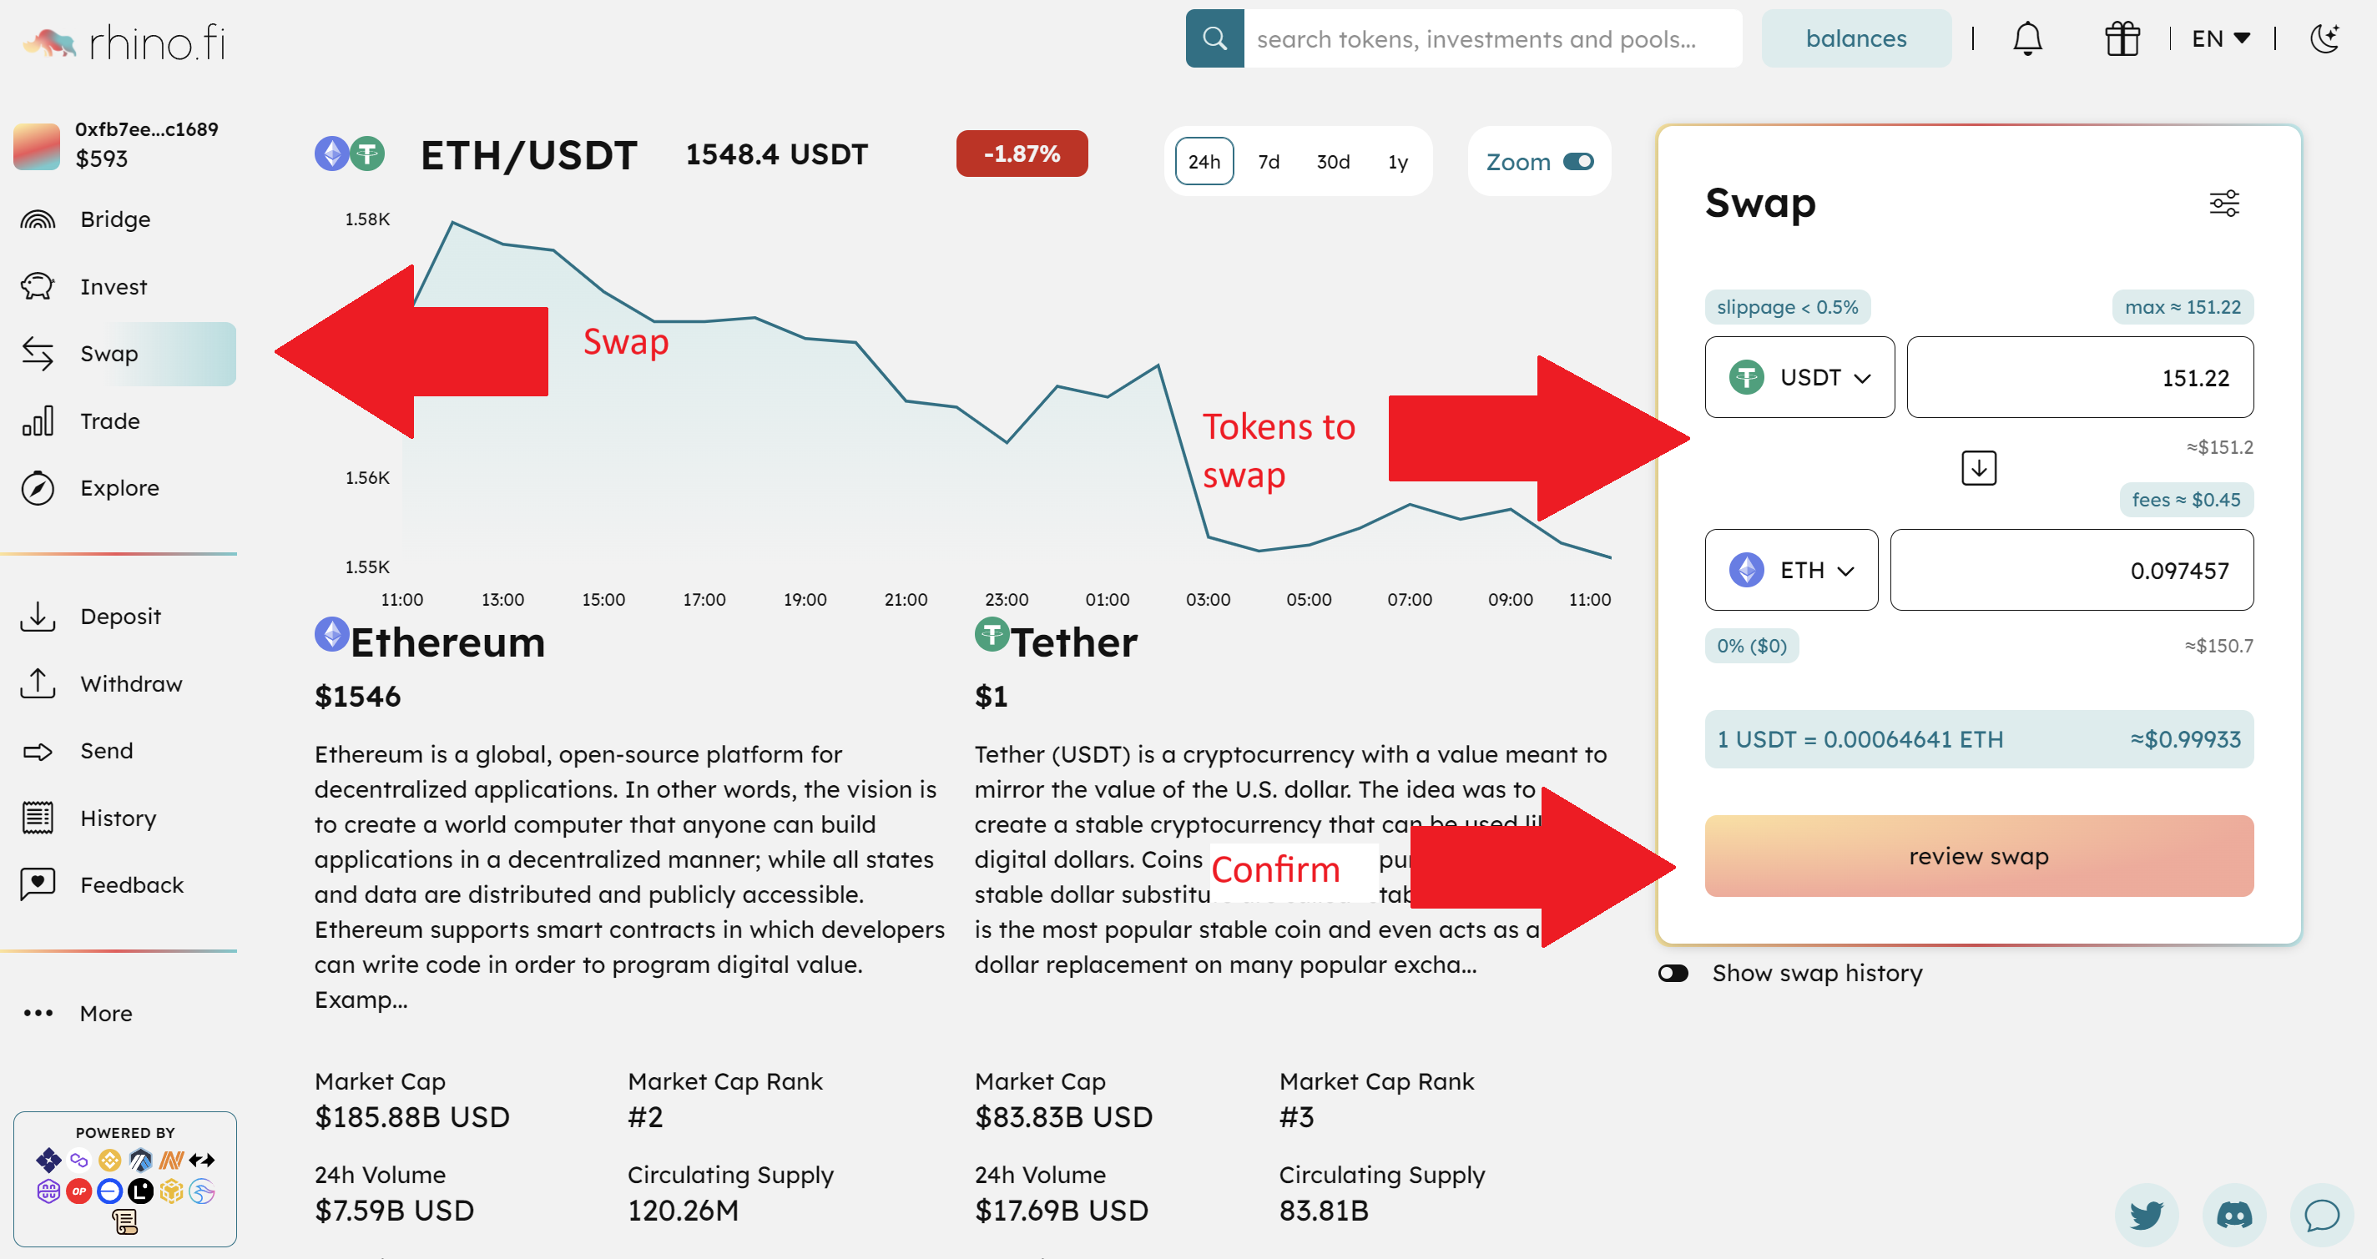This screenshot has width=2377, height=1259.
Task: Click the USDT amount input field
Action: (2079, 377)
